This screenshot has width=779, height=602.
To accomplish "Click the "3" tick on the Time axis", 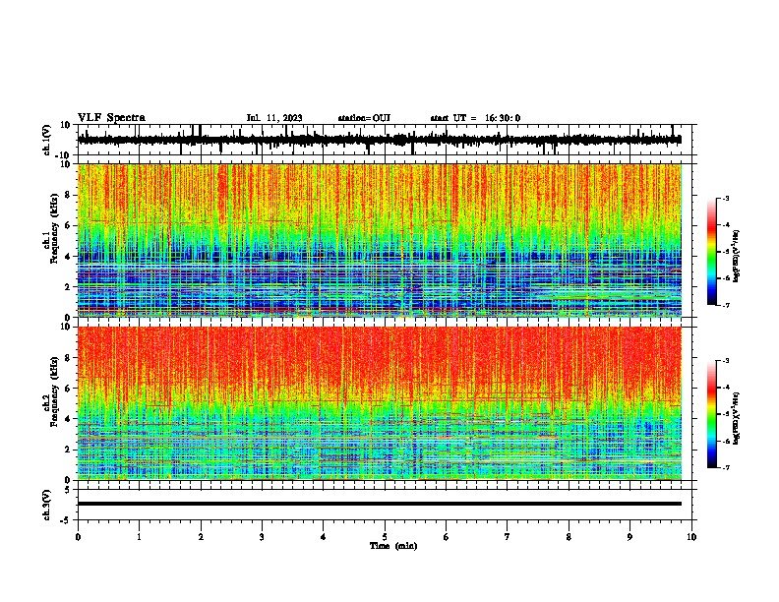I will tap(262, 537).
